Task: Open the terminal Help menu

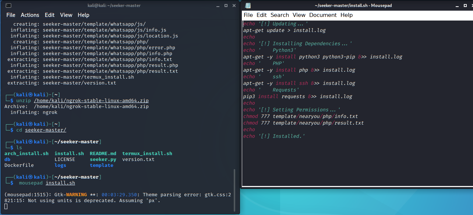Action: (x=84, y=15)
